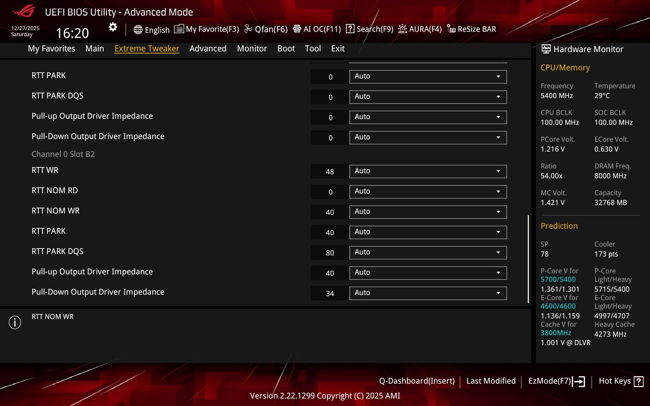Expand Slot B2 RTT WR Auto dropdown
The image size is (650, 406).
[x=428, y=171]
